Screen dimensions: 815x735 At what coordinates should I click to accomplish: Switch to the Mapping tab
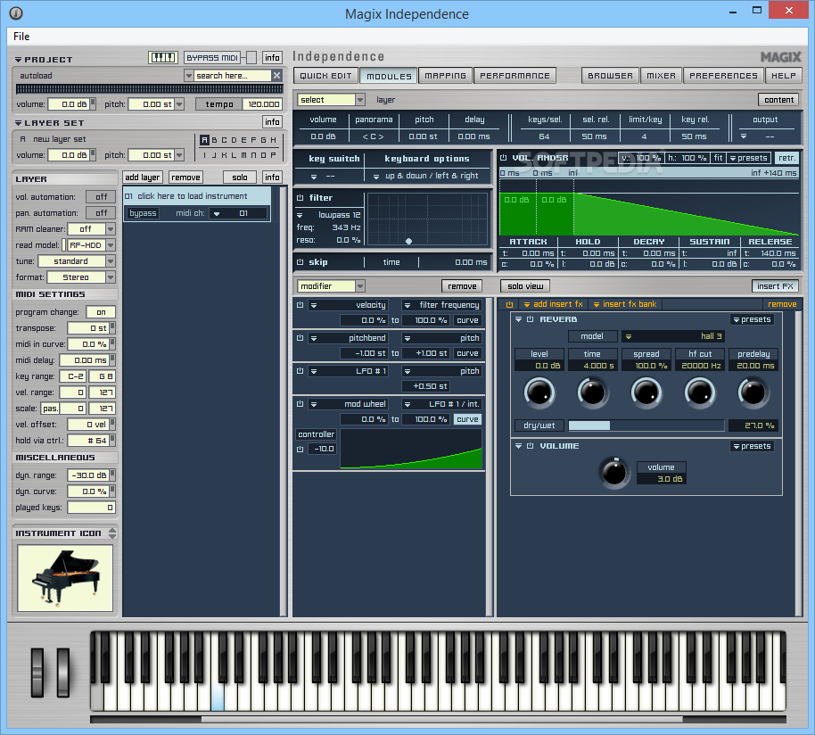[445, 76]
